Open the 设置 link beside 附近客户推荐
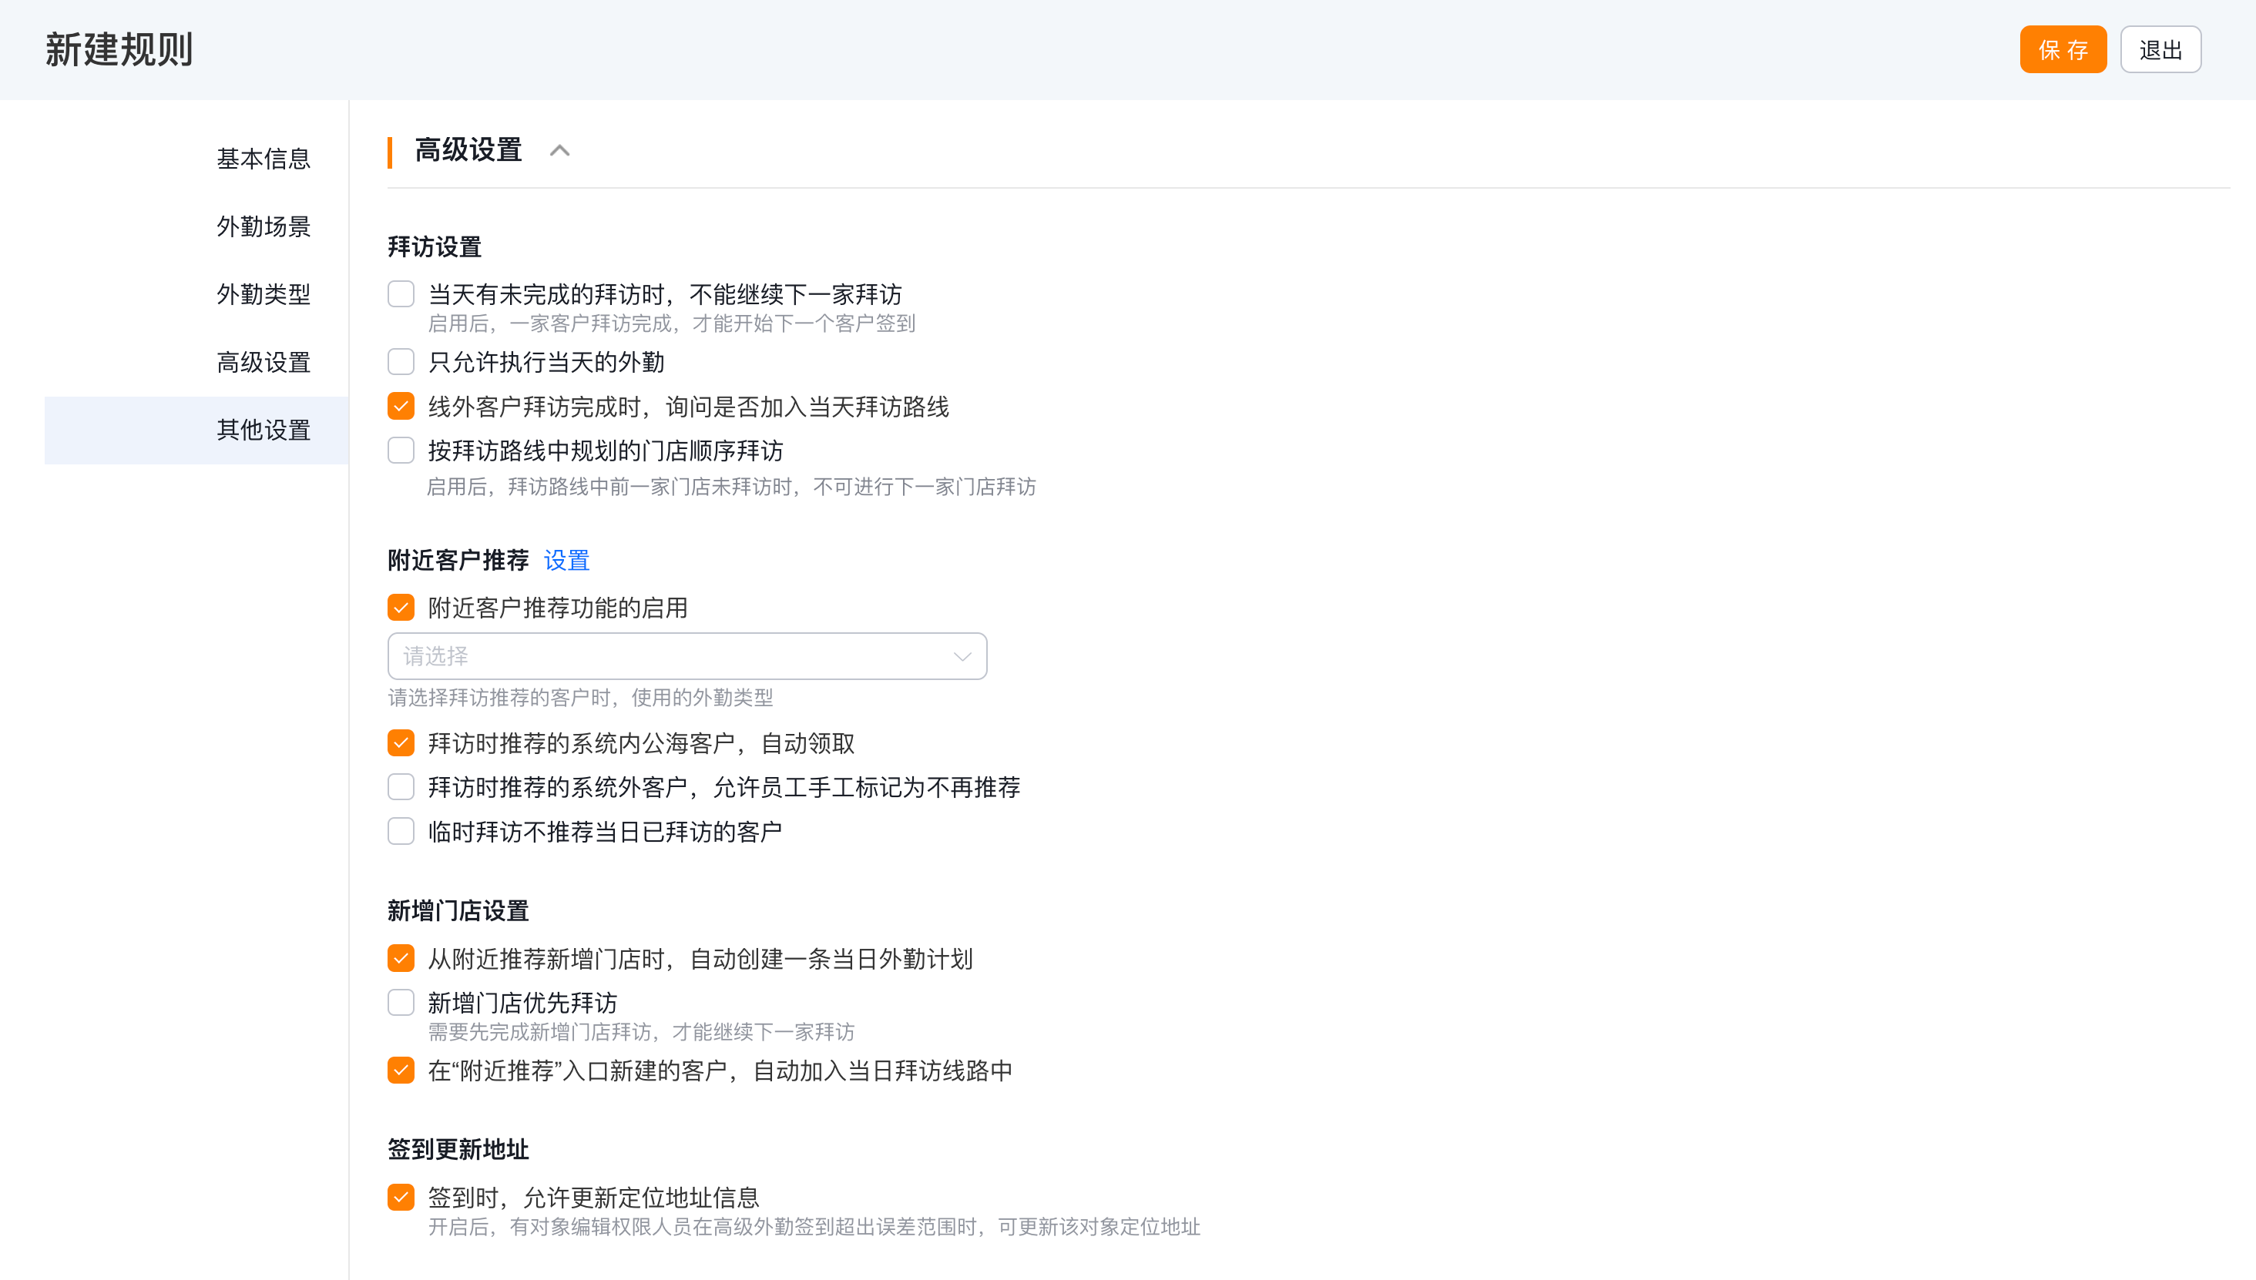This screenshot has width=2256, height=1280. 566,560
